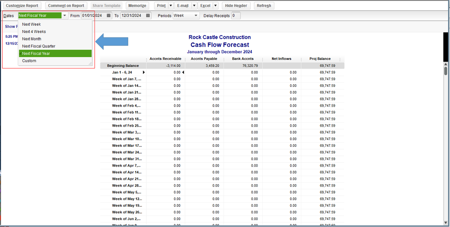Screen dimensions: 450x227
Task: Click the right-pointing diamond beside Jan 1 - 6, 24
Action: point(144,73)
